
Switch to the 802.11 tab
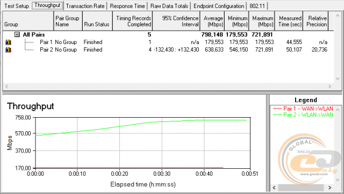pyautogui.click(x=257, y=6)
